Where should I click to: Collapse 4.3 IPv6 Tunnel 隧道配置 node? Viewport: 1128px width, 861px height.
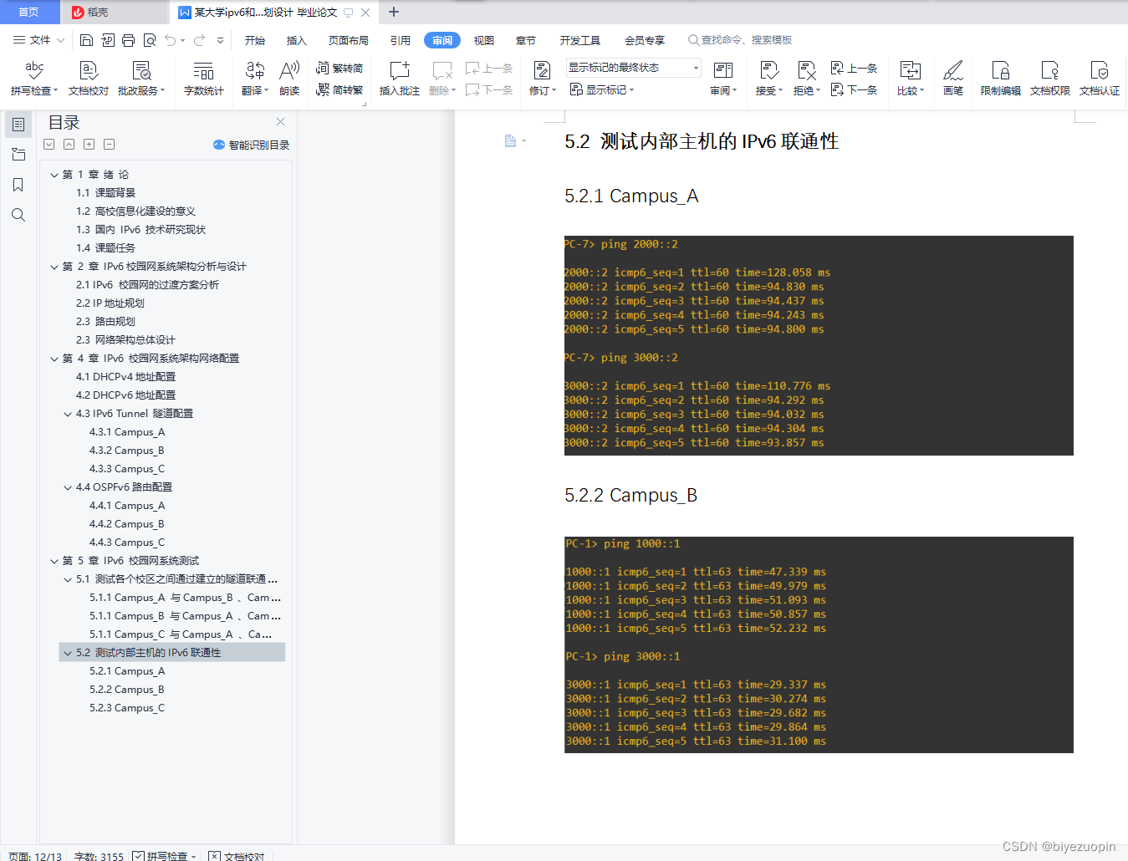tap(68, 414)
